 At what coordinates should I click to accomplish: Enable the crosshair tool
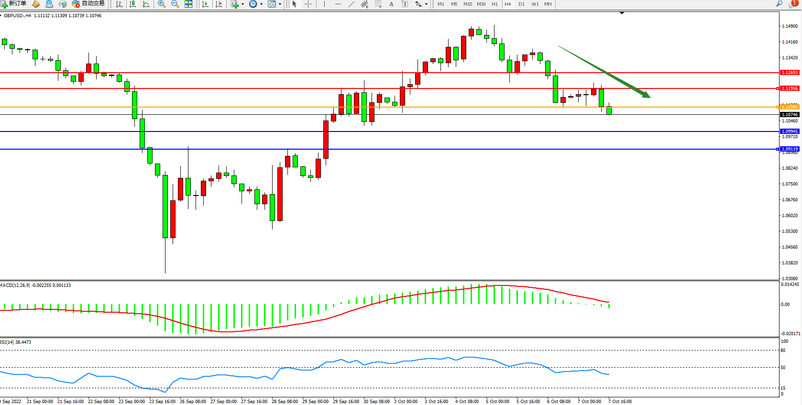pos(308,4)
